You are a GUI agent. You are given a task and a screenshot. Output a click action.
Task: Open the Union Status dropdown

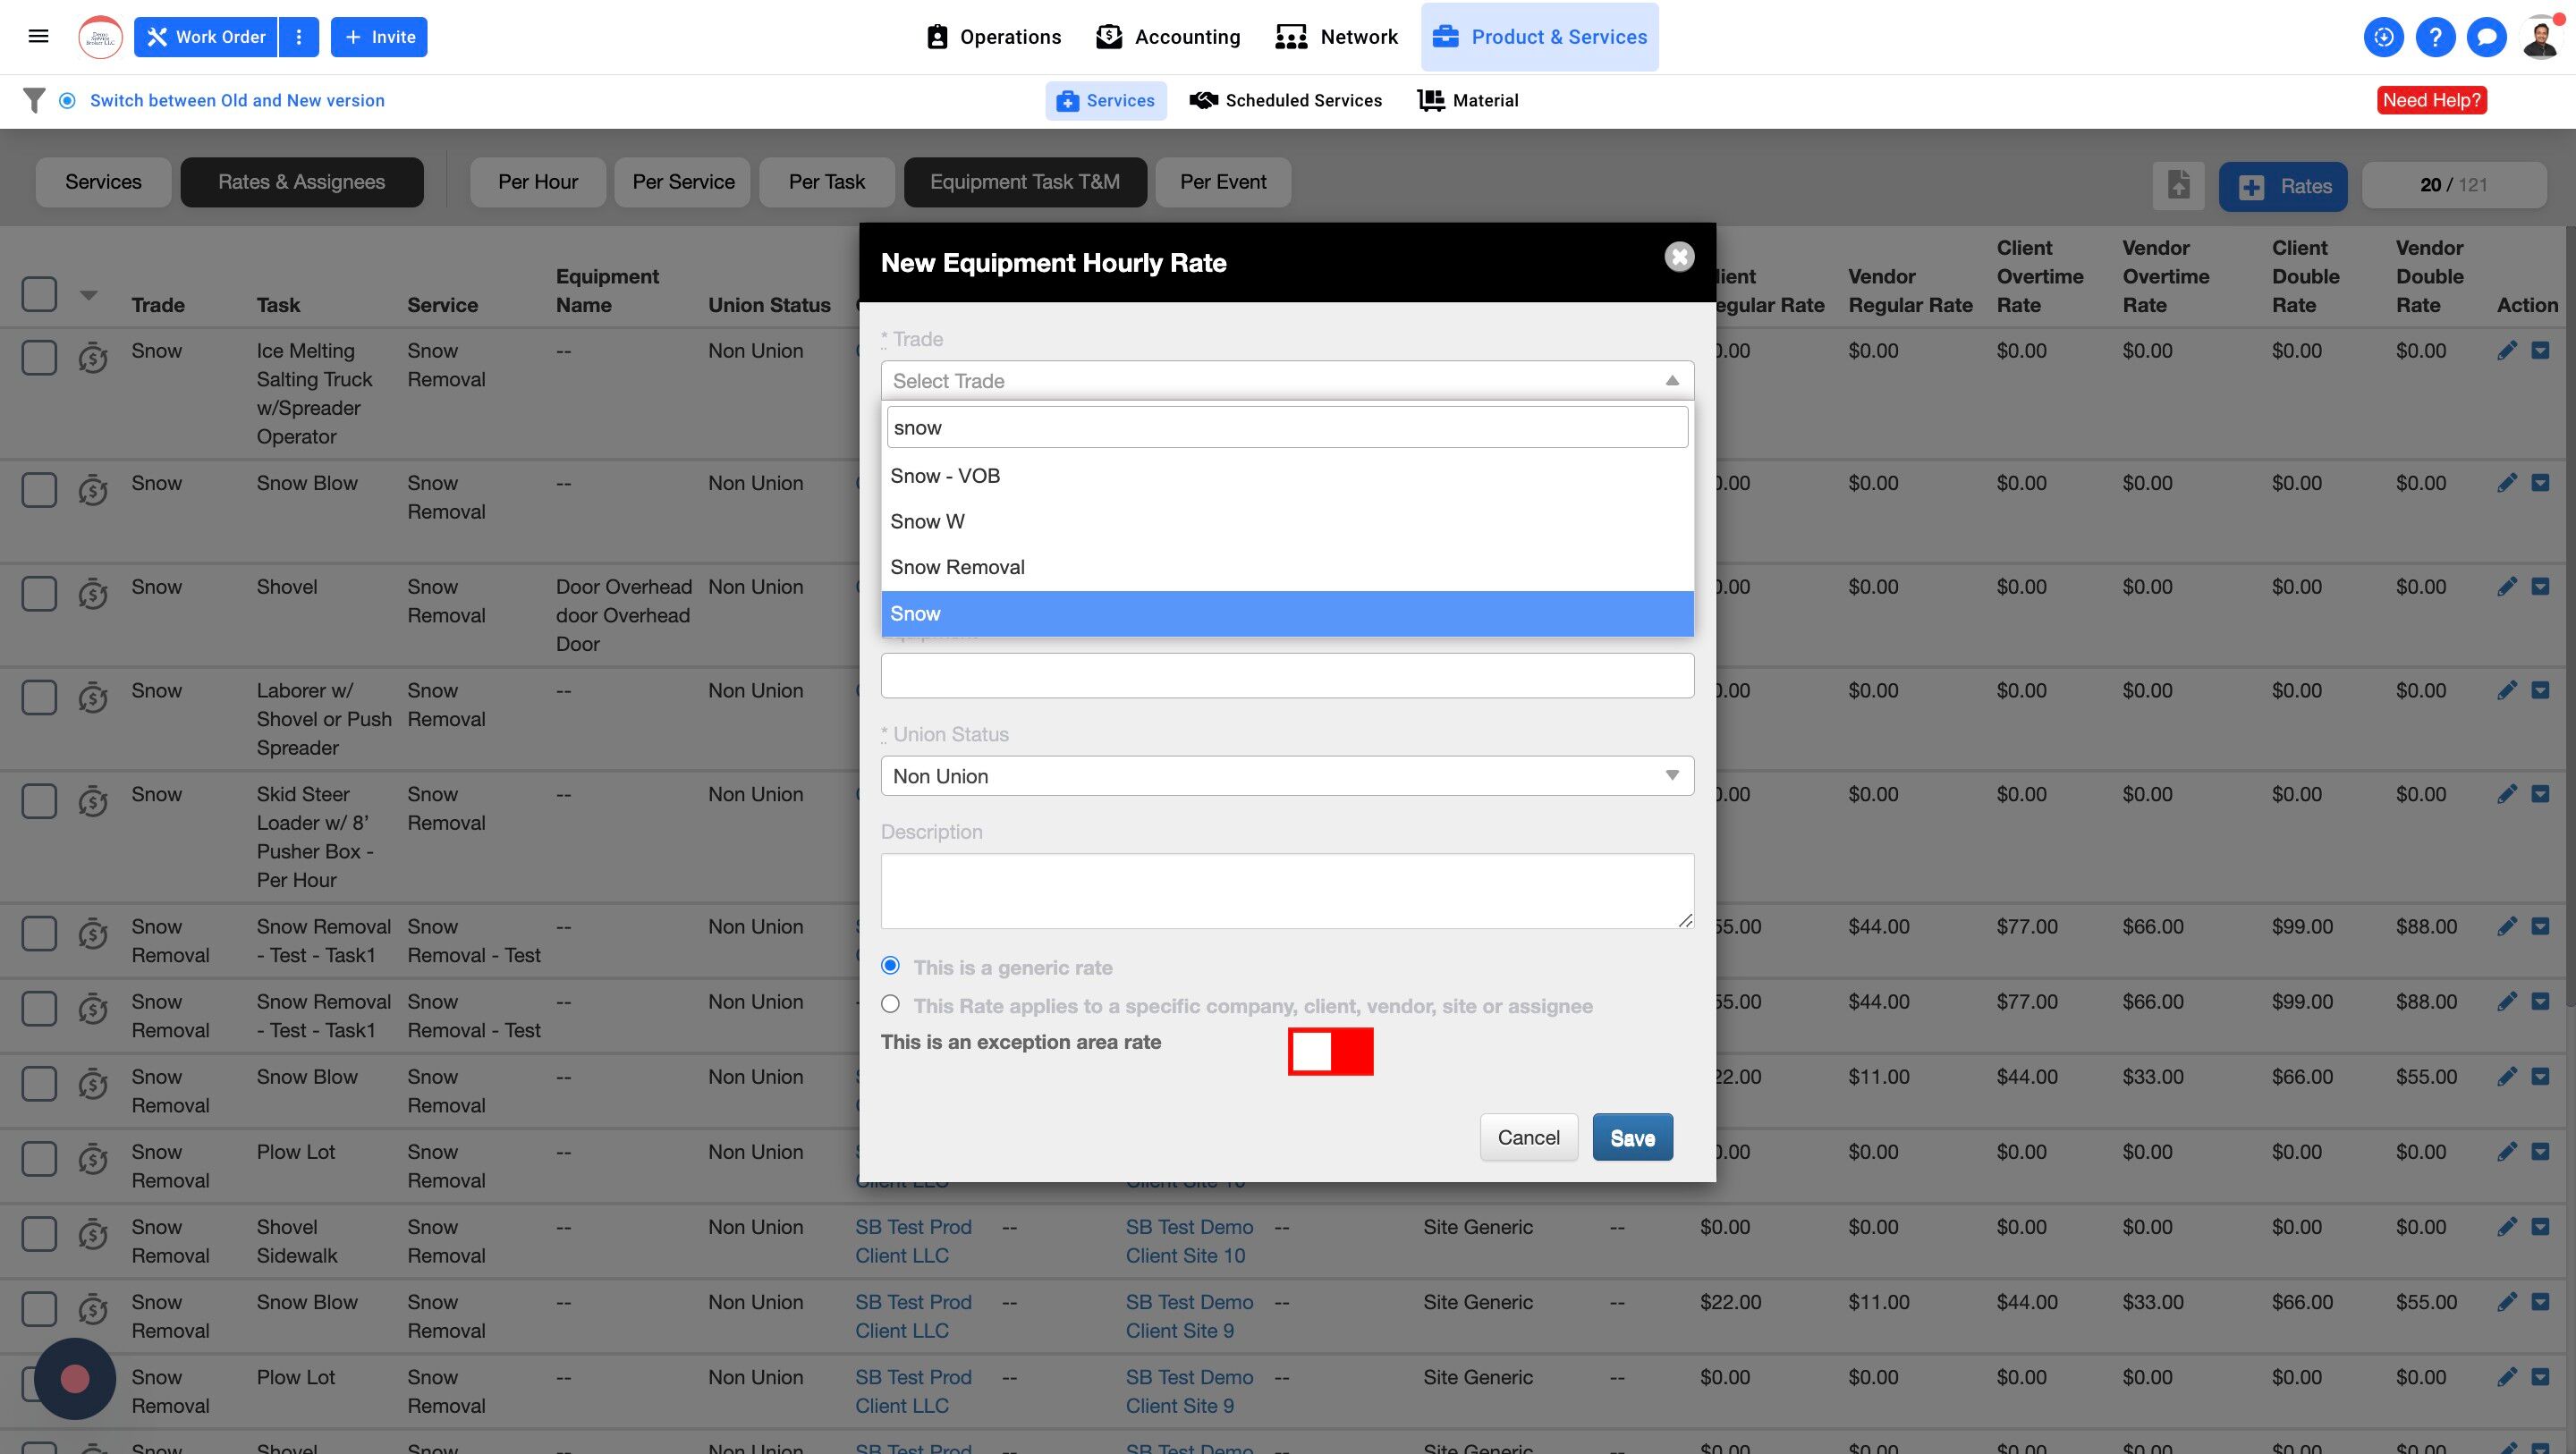[x=1286, y=776]
